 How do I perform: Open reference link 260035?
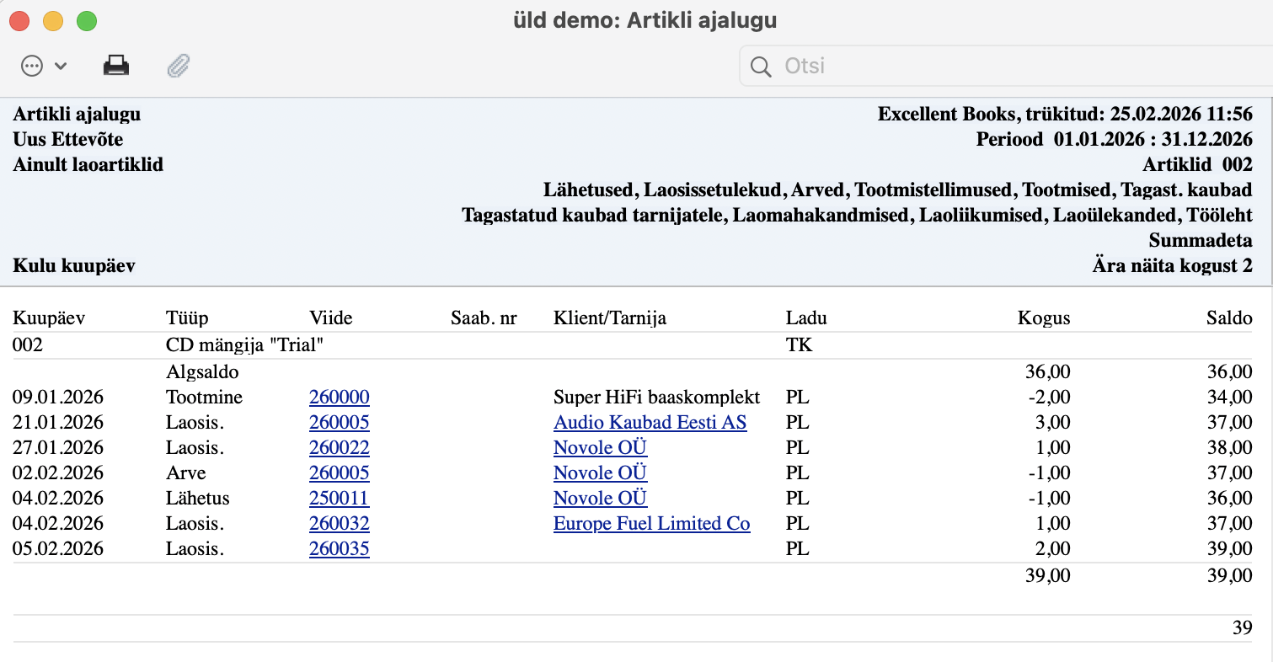click(x=339, y=549)
